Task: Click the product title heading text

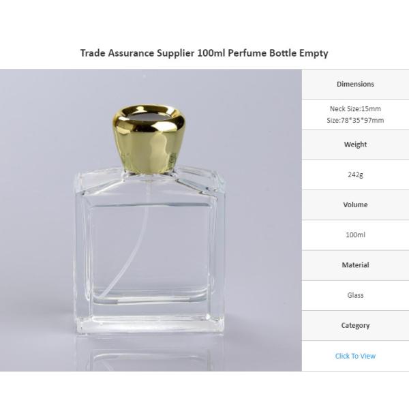Action: click(204, 53)
